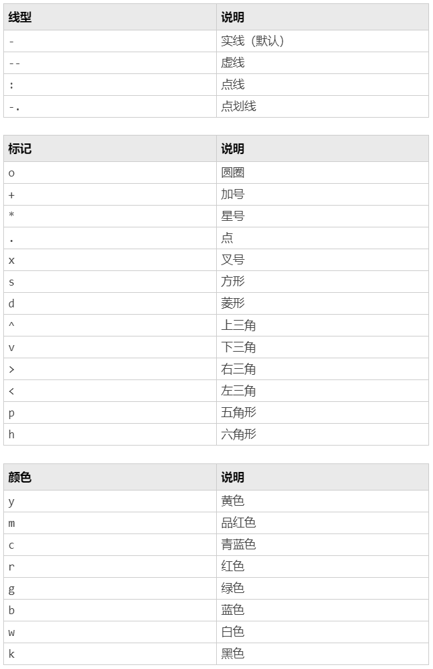Click the 'h' hexagon marker cell
433x669 pixels.
click(110, 435)
